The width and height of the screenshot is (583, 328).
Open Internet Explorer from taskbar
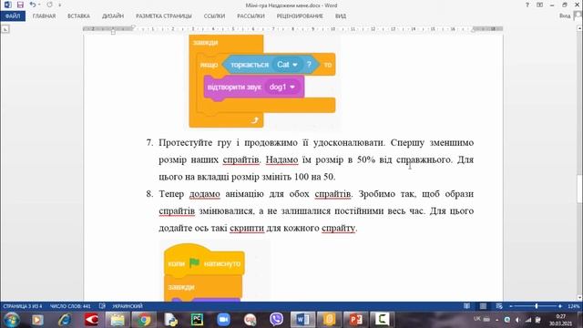(65, 320)
